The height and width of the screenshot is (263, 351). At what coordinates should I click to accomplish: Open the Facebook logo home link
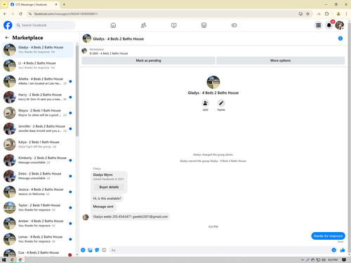click(x=8, y=25)
